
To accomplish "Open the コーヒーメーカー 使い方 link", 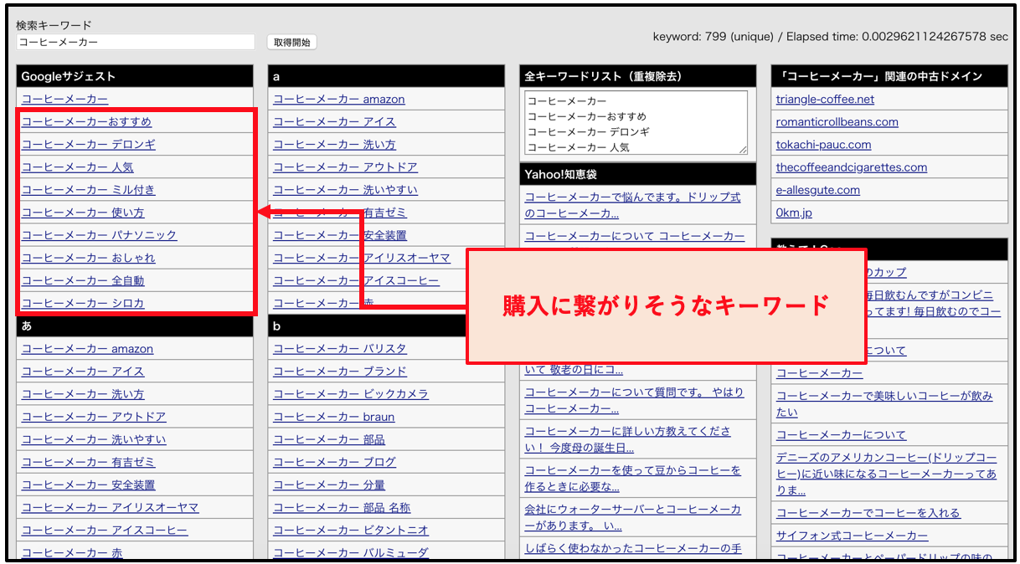I will [83, 213].
